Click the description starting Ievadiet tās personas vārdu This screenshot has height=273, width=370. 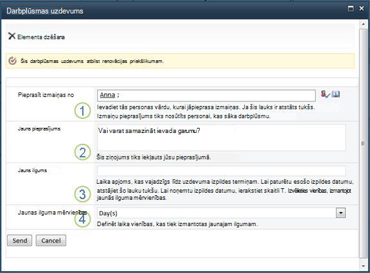tap(206, 112)
